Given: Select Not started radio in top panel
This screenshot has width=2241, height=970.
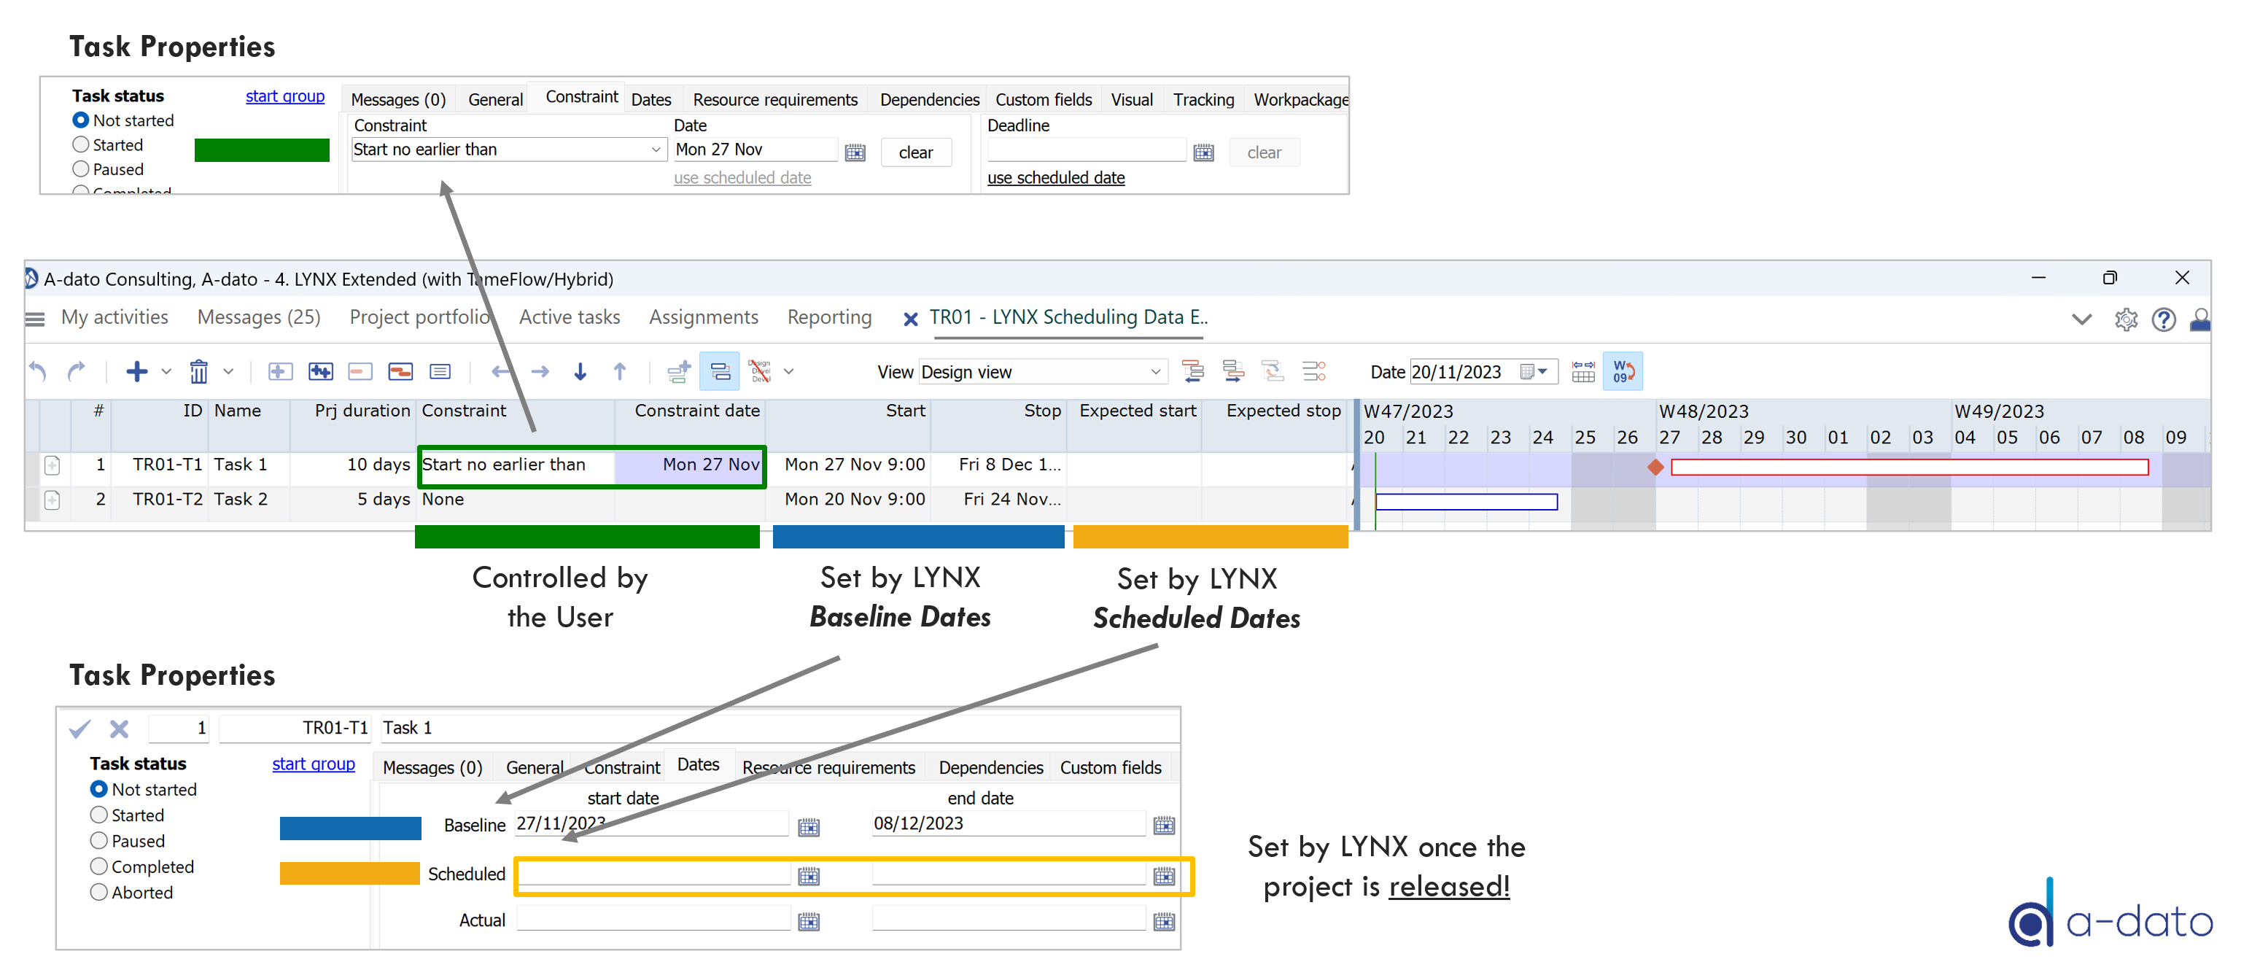Looking at the screenshot, I should pyautogui.click(x=81, y=120).
